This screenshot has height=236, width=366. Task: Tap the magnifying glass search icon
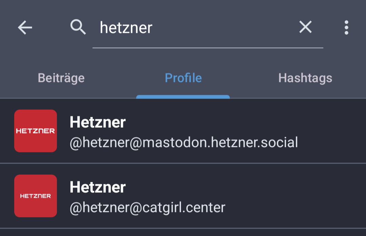[78, 27]
